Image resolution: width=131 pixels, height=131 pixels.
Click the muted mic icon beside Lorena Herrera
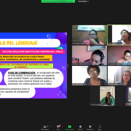(73, 44)
